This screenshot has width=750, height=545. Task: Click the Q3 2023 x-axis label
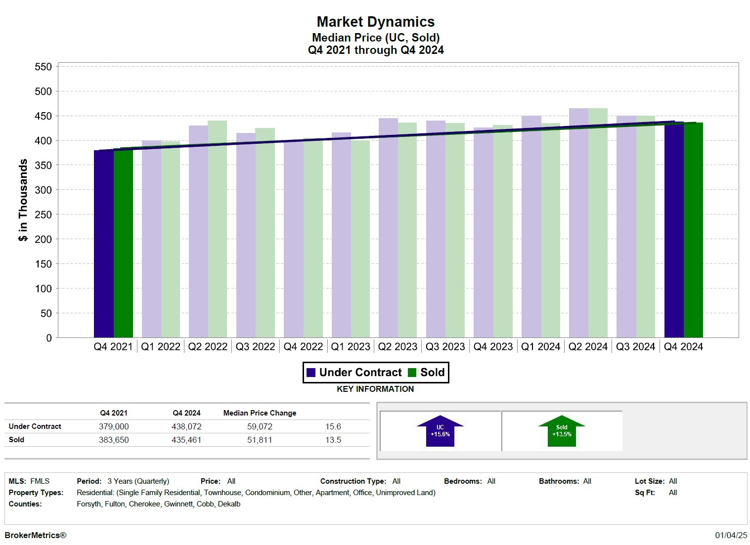pyautogui.click(x=445, y=347)
